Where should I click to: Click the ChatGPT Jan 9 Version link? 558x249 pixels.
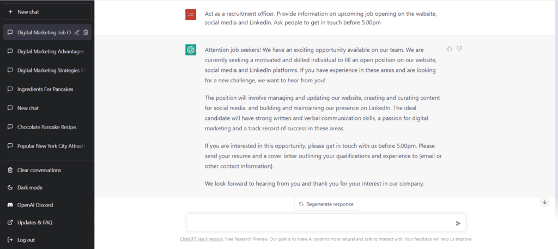pos(202,239)
